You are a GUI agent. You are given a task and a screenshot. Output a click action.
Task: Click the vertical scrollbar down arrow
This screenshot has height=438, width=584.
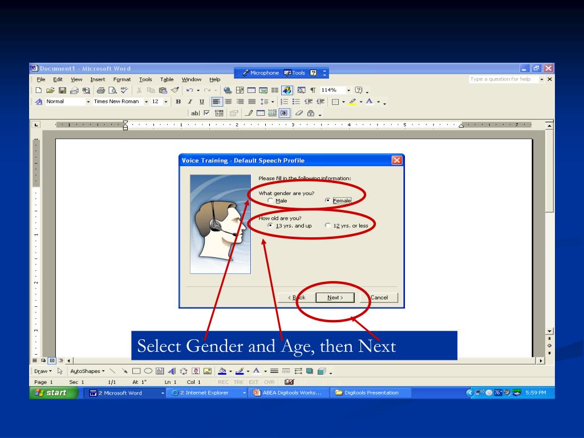point(549,331)
